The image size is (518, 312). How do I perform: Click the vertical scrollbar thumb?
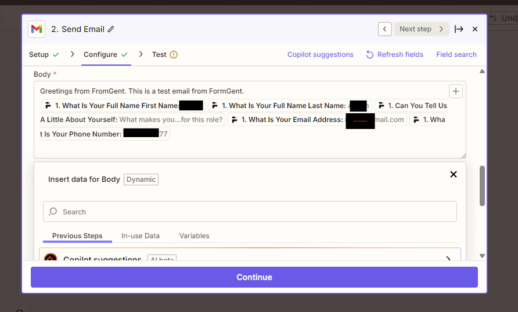pyautogui.click(x=482, y=186)
